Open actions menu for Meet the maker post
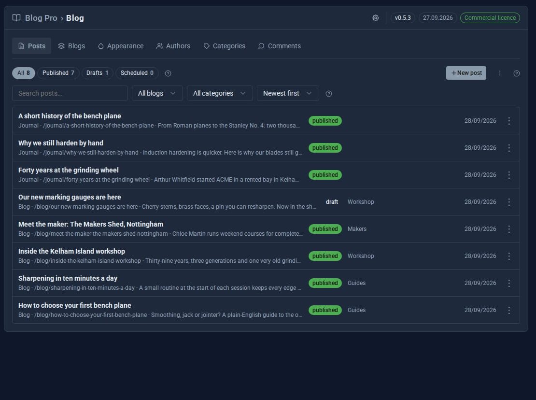Image resolution: width=536 pixels, height=400 pixels. (x=508, y=229)
